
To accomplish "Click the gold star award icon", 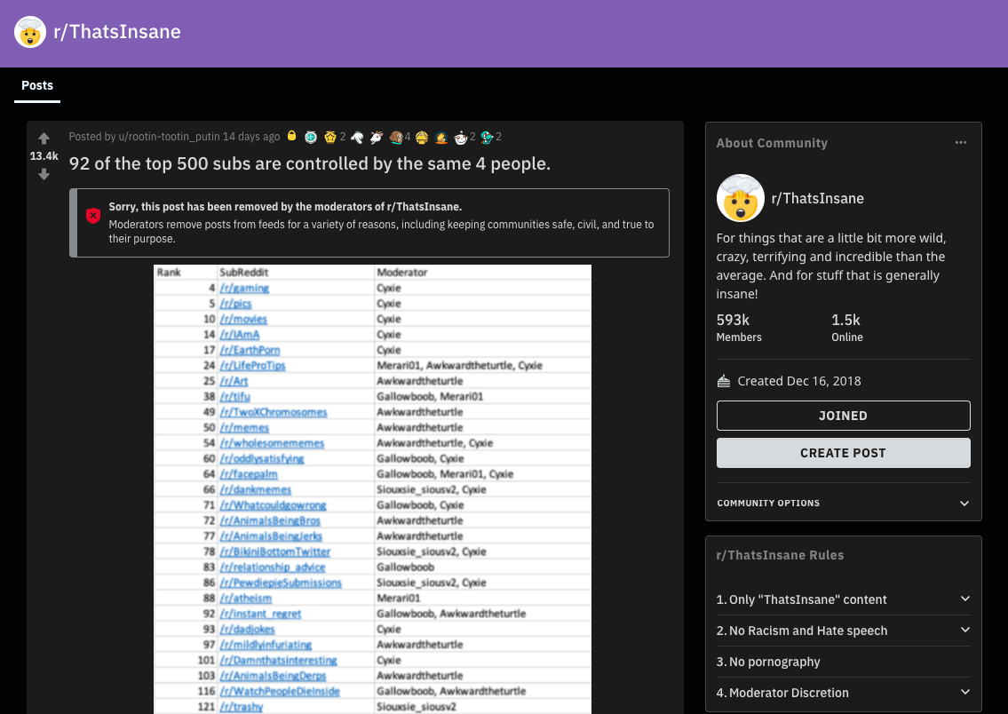I will (x=329, y=137).
